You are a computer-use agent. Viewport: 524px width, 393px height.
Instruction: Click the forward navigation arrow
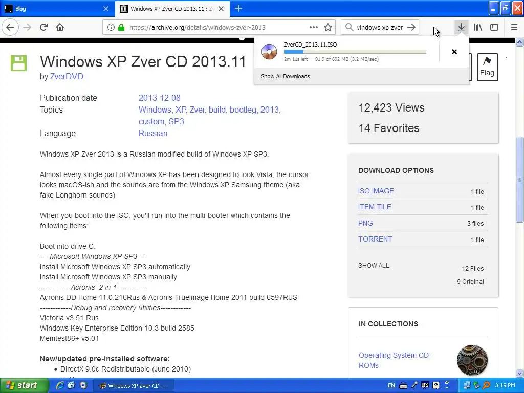(28, 27)
